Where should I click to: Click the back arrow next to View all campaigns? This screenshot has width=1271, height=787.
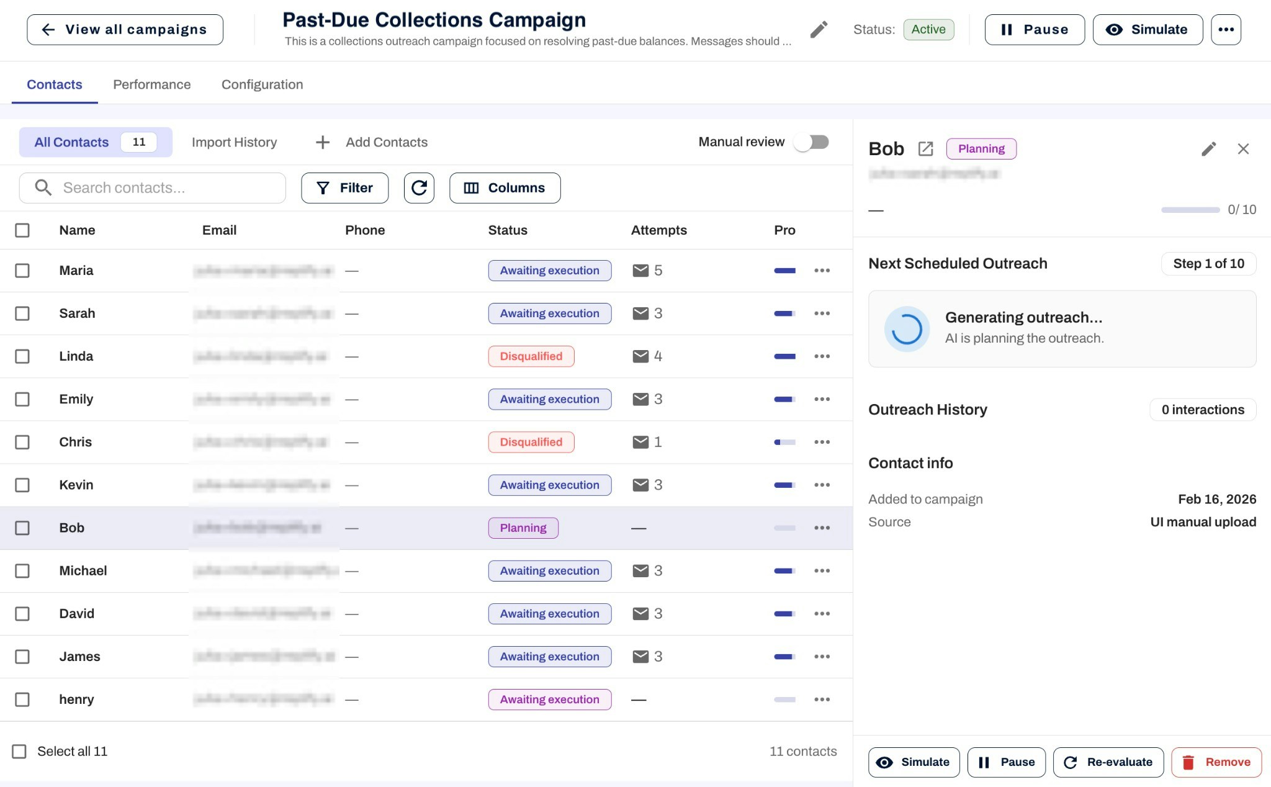(48, 29)
